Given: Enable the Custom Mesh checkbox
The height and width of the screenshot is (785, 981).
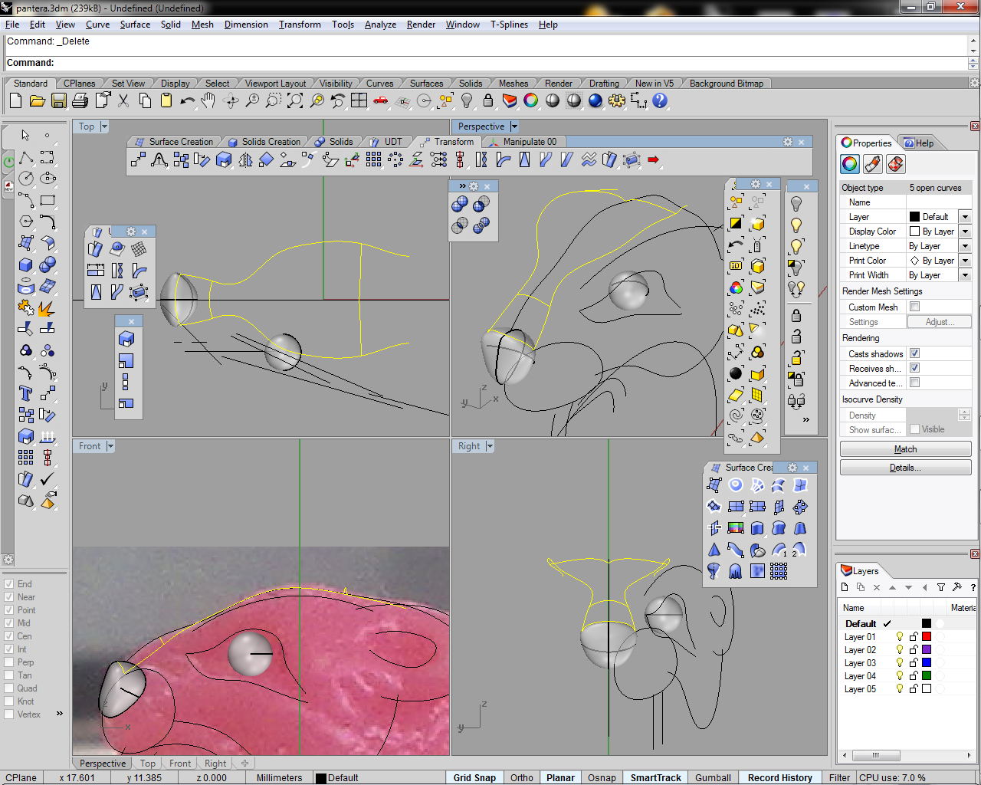Looking at the screenshot, I should click(914, 307).
